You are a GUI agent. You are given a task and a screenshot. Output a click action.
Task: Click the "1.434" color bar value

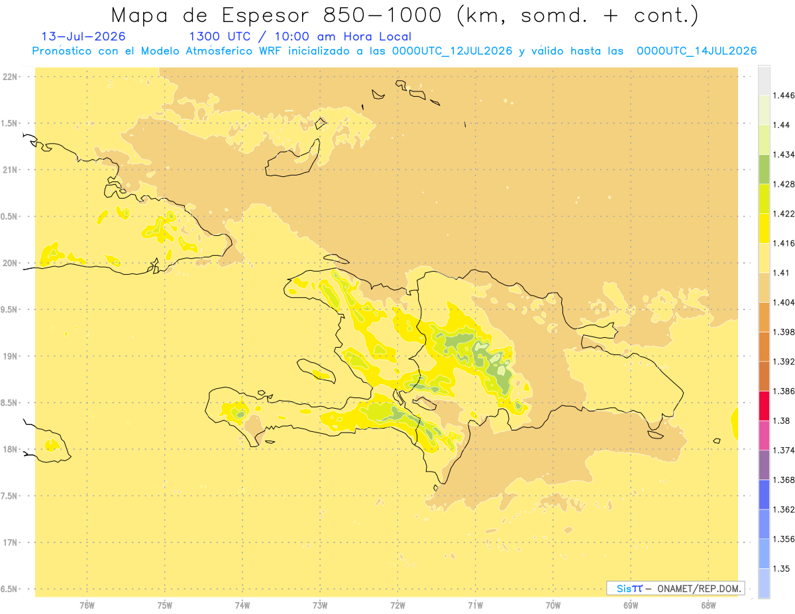tap(784, 155)
